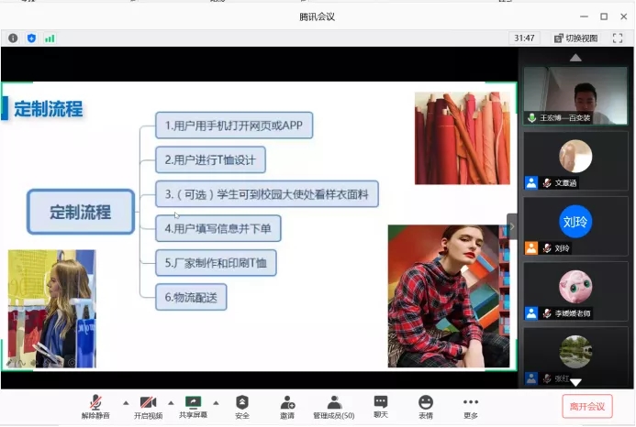The image size is (636, 427).
Task: Enter fullscreen mode using top-right icon
Action: 618,38
